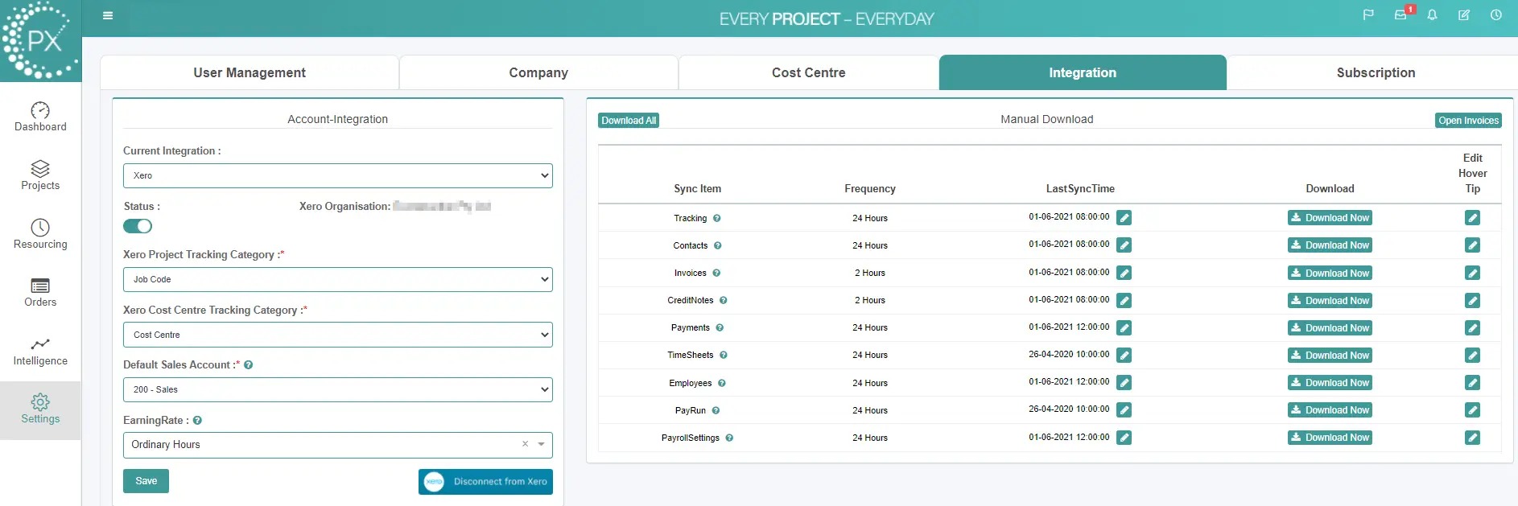Open the bell notifications icon
The width and height of the screenshot is (1518, 506).
pos(1433,15)
